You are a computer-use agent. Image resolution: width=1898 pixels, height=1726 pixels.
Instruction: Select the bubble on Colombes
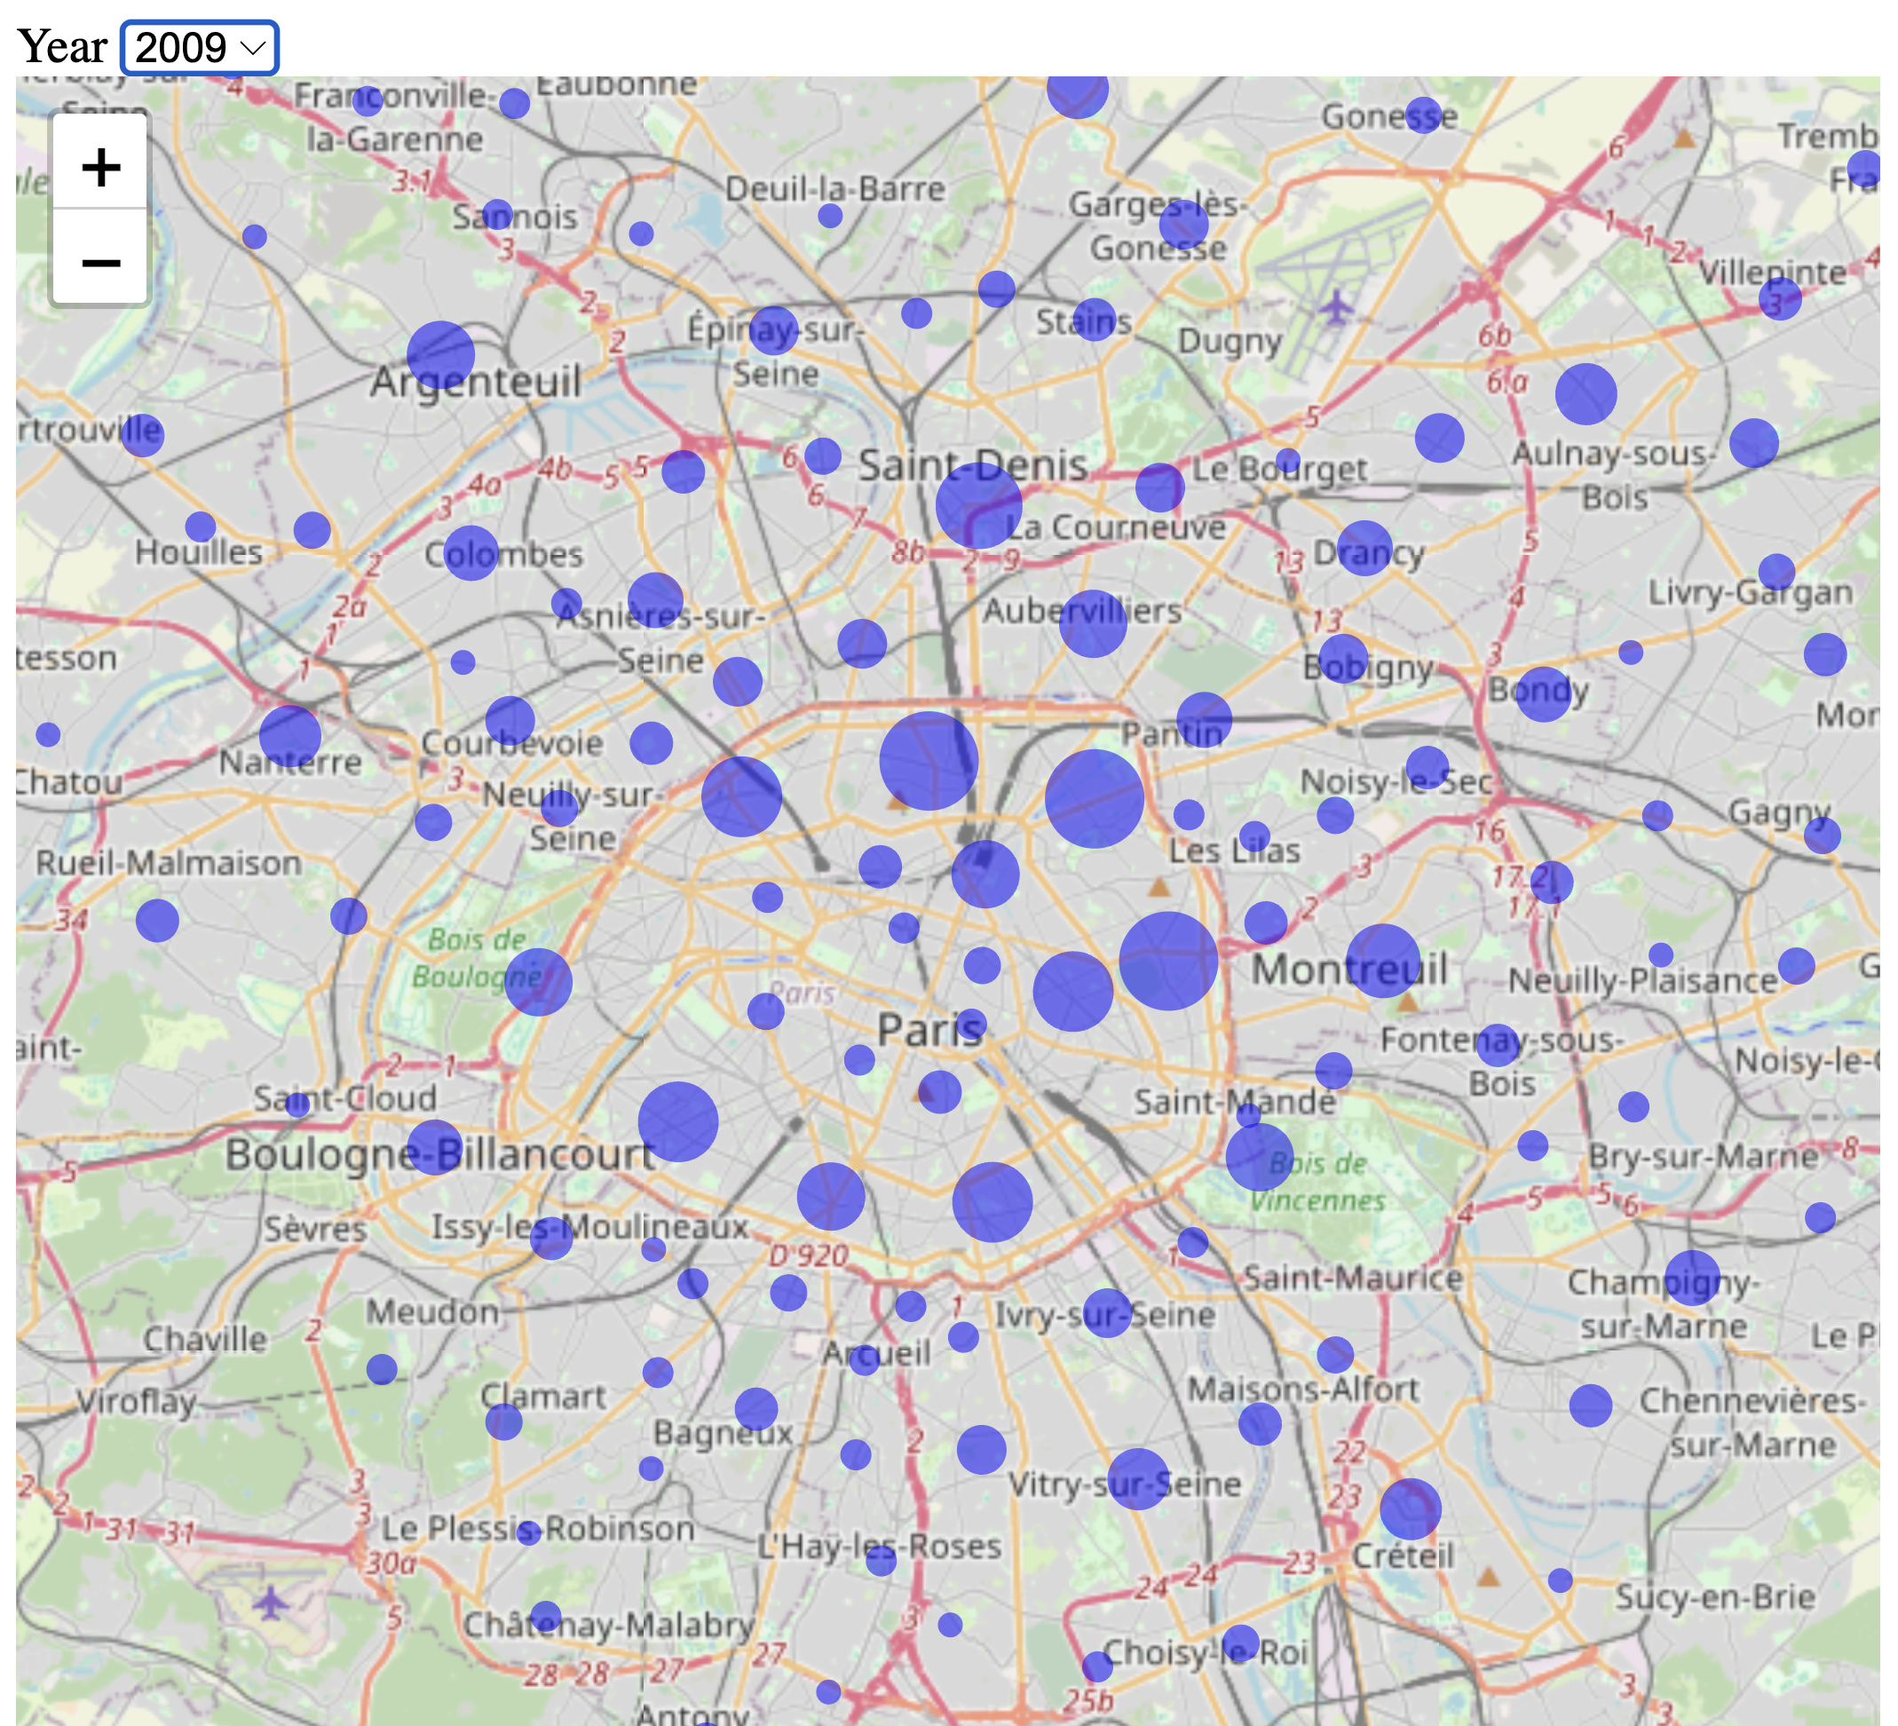[470, 553]
